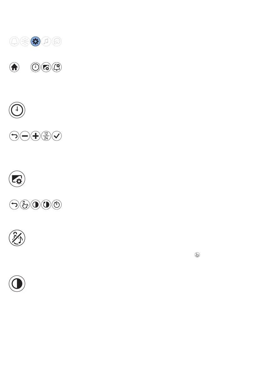Go to the home screen icon
The height and width of the screenshot is (375, 263).
pyautogui.click(x=14, y=67)
